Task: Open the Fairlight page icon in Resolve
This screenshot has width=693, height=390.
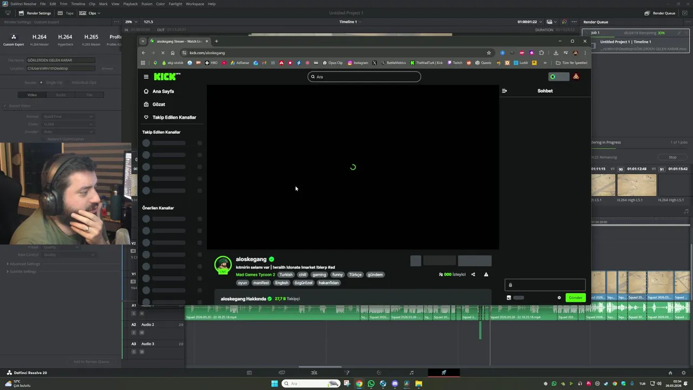Action: (x=411, y=373)
